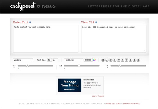Click the help icon beside Enter Text

[x=30, y=22]
